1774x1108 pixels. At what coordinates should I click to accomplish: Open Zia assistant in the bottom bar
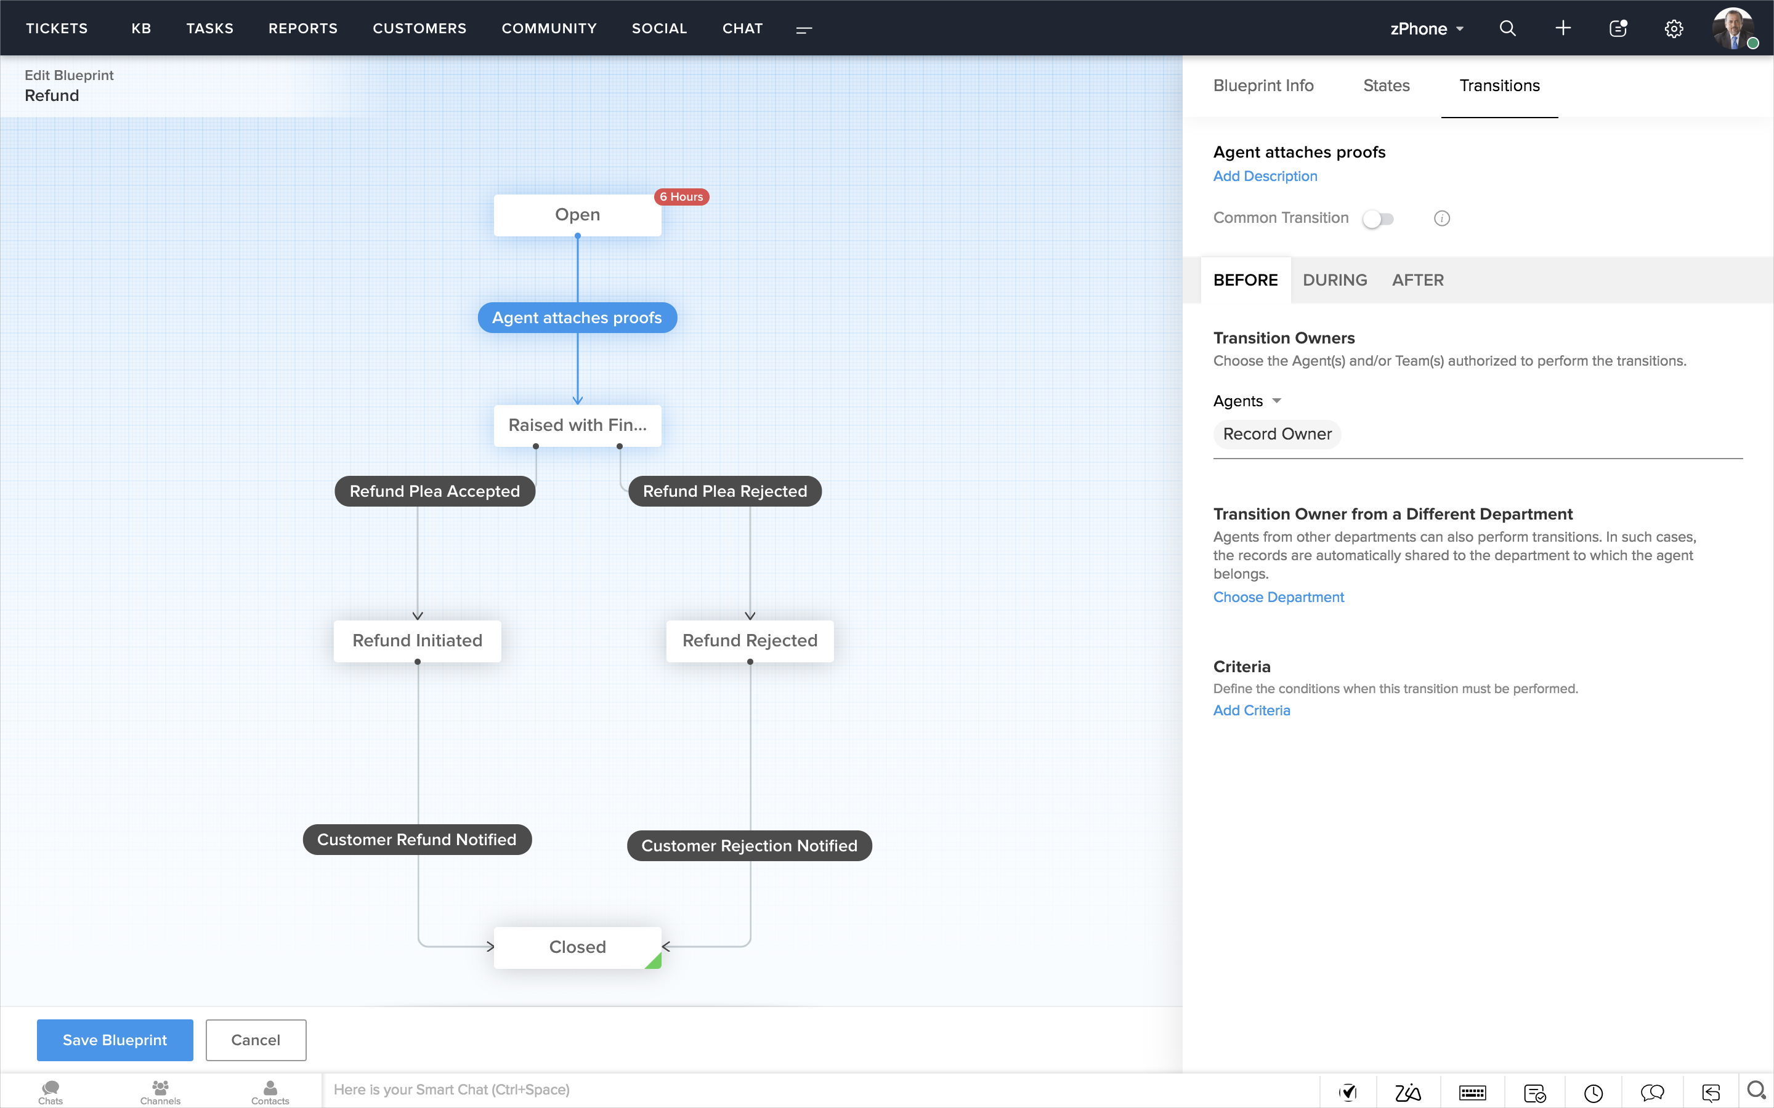pos(1407,1093)
